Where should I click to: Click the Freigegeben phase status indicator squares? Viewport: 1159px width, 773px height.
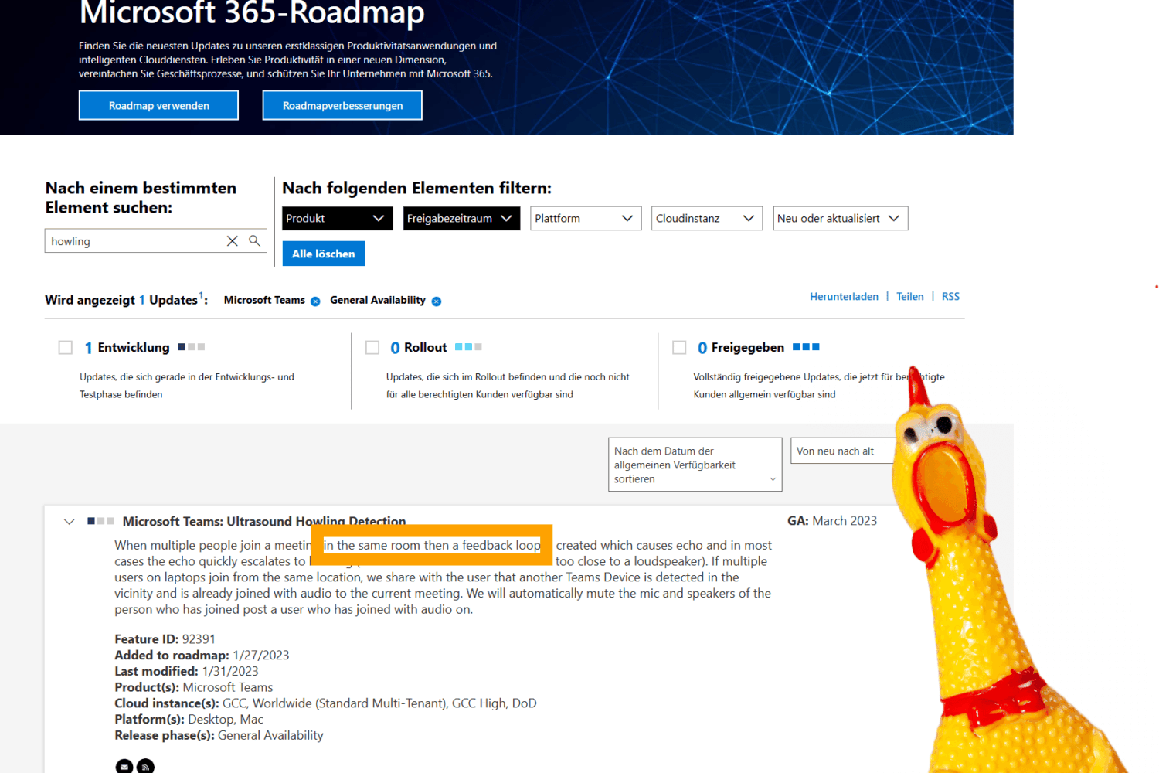(806, 347)
